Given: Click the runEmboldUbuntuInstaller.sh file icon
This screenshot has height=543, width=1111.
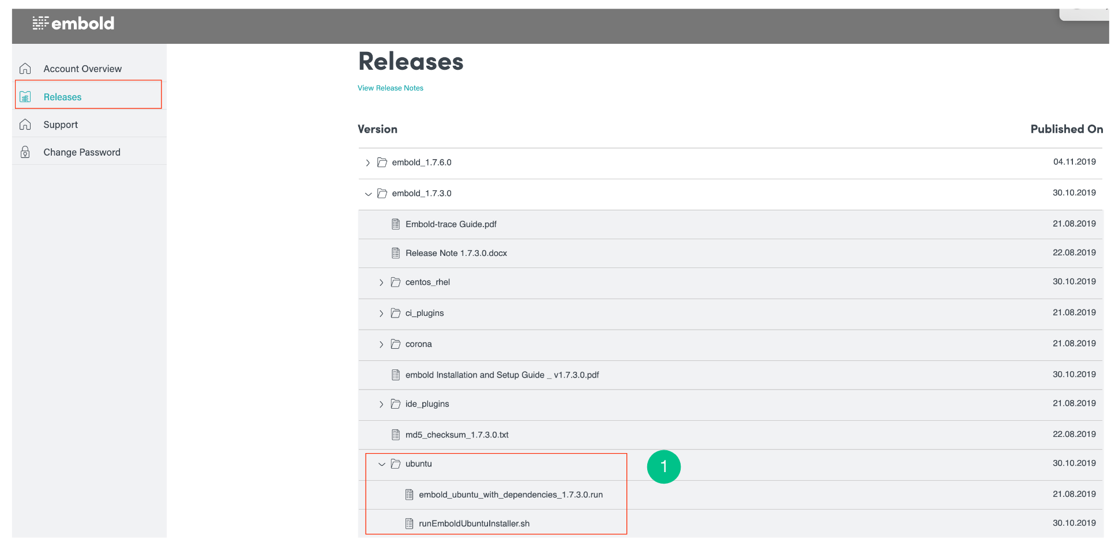Looking at the screenshot, I should (409, 523).
